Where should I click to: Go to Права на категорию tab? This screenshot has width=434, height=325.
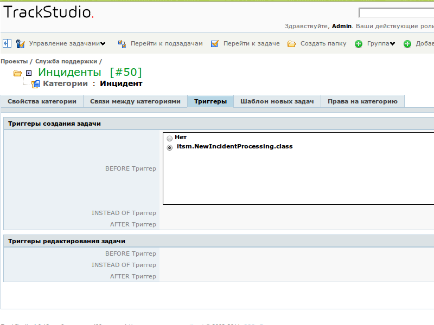click(362, 101)
